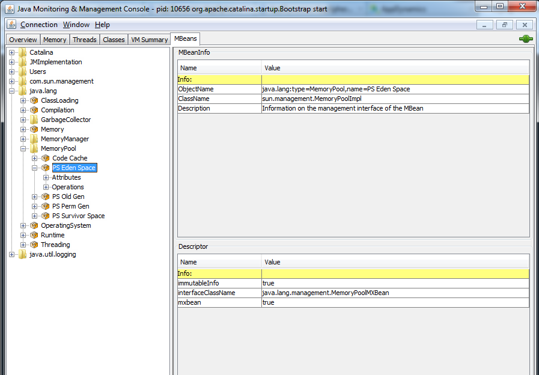Screen dimensions: 539x375
Task: Click the green connection status icon
Action: tap(525, 39)
